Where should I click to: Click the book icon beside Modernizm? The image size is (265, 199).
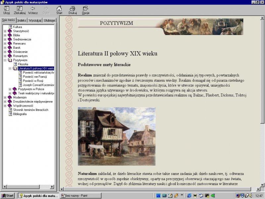(10, 98)
